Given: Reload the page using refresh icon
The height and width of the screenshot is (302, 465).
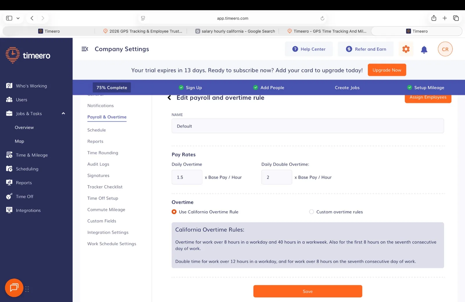Looking at the screenshot, I should [x=322, y=18].
